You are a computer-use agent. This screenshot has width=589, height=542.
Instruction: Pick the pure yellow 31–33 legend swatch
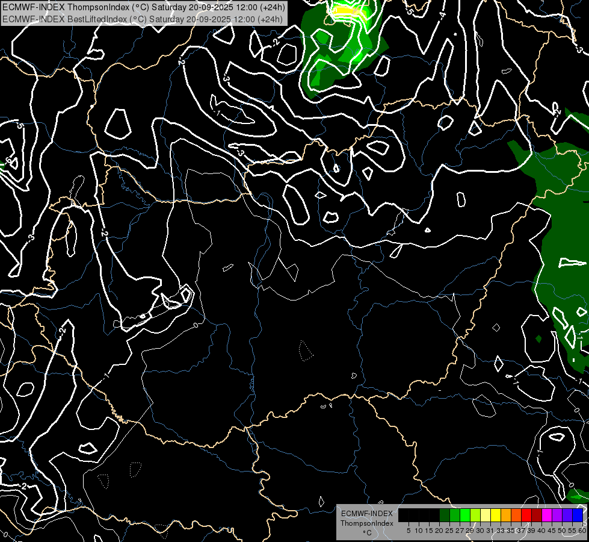(496, 515)
